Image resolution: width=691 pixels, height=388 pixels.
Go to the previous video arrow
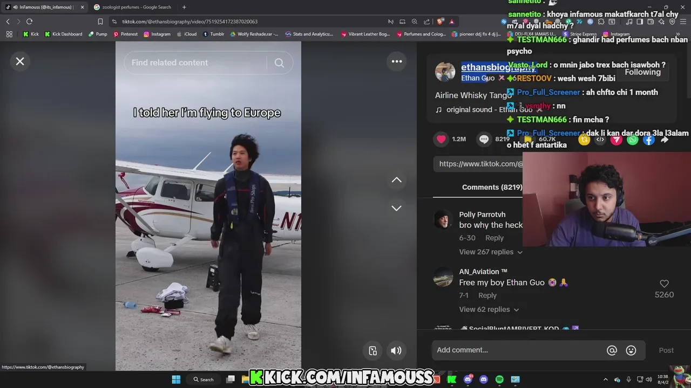pyautogui.click(x=396, y=180)
